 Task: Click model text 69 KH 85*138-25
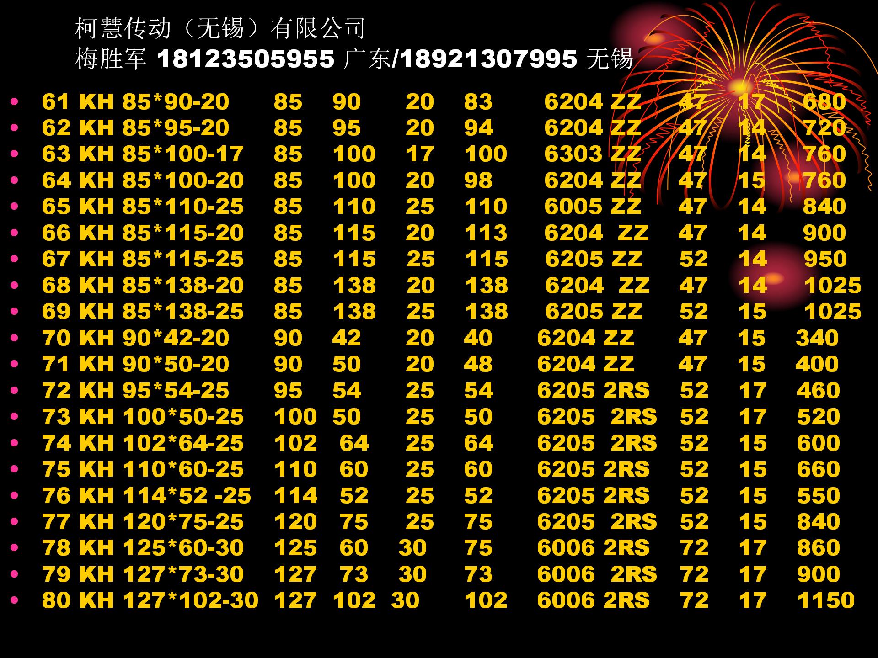pyautogui.click(x=143, y=312)
